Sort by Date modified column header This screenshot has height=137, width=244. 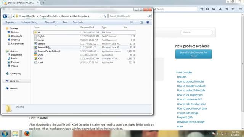[87, 27]
